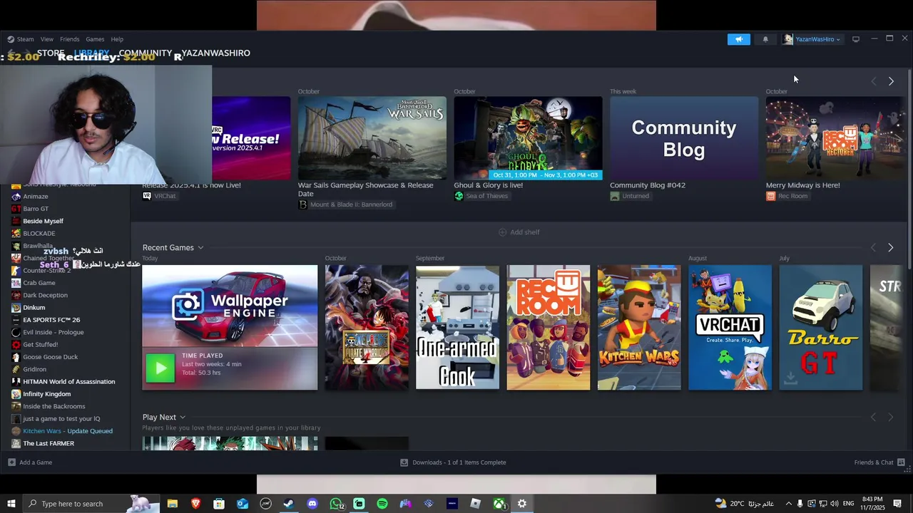Select Barro GT in the library list
The height and width of the screenshot is (513, 913).
click(x=36, y=209)
